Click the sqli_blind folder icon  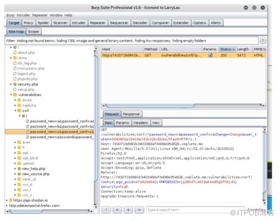(19, 158)
